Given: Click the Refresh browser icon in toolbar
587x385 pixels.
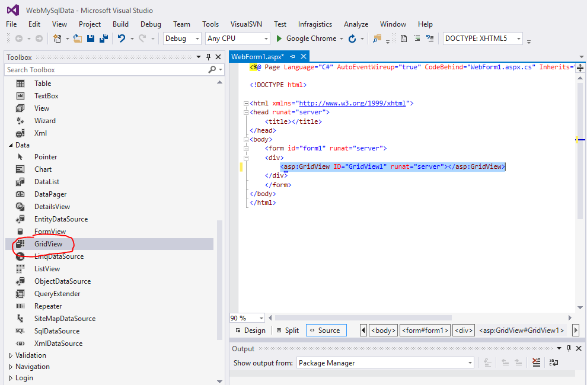Looking at the screenshot, I should (352, 38).
